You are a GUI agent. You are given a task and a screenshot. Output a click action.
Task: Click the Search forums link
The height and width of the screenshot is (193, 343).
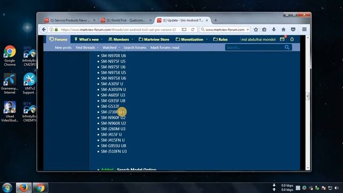pos(135,48)
